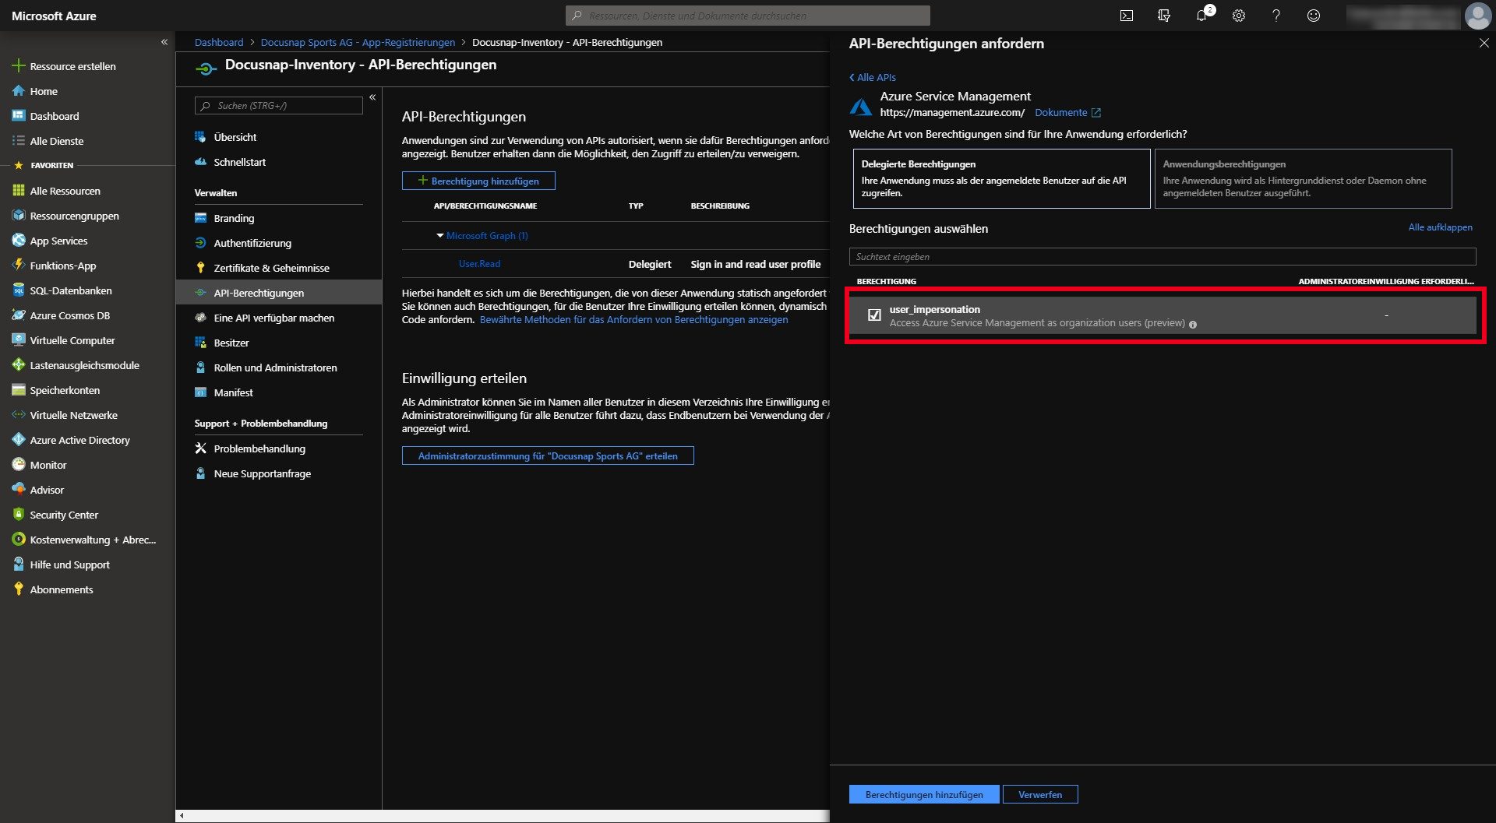The width and height of the screenshot is (1496, 823).
Task: Open Cloud Shell from top bar
Action: 1126,16
